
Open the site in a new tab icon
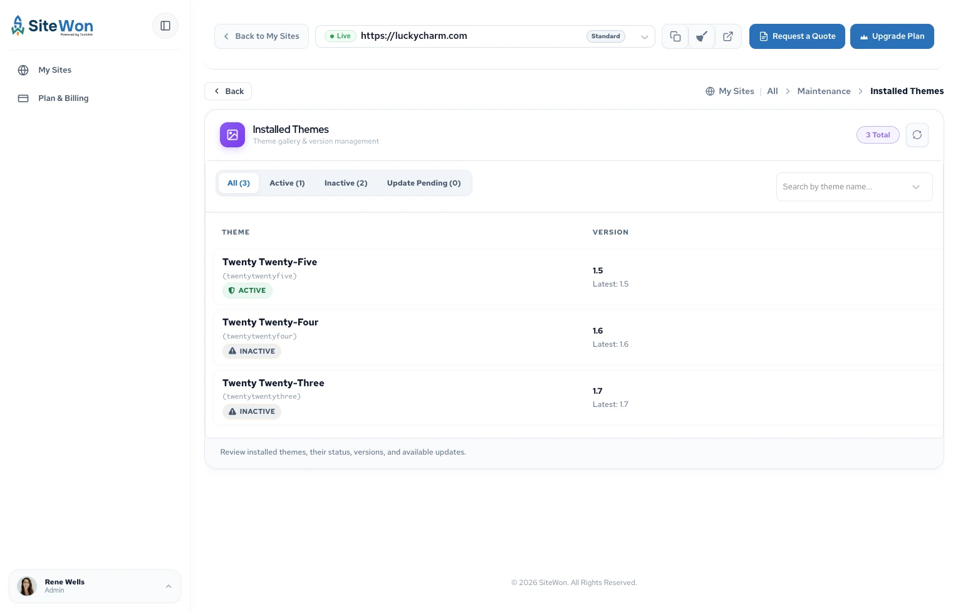[728, 36]
